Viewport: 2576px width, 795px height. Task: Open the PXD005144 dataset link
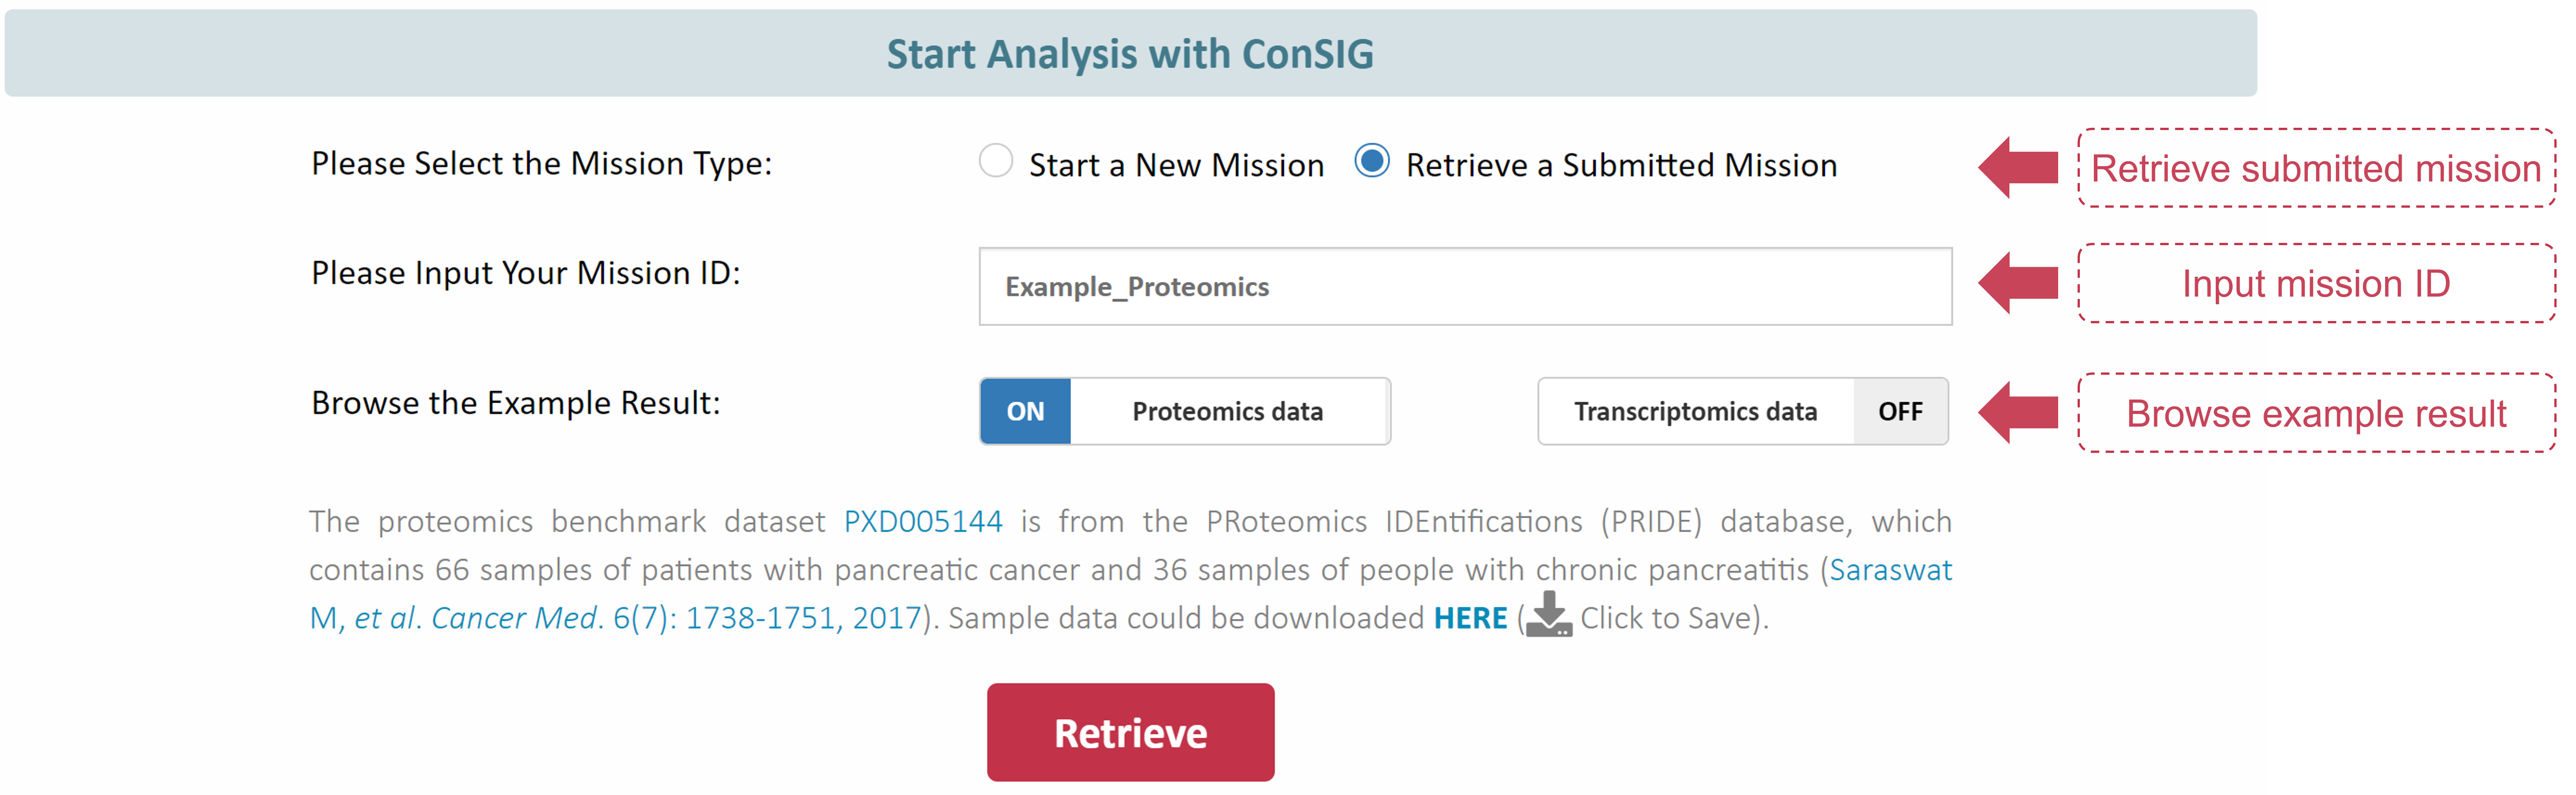point(922,521)
